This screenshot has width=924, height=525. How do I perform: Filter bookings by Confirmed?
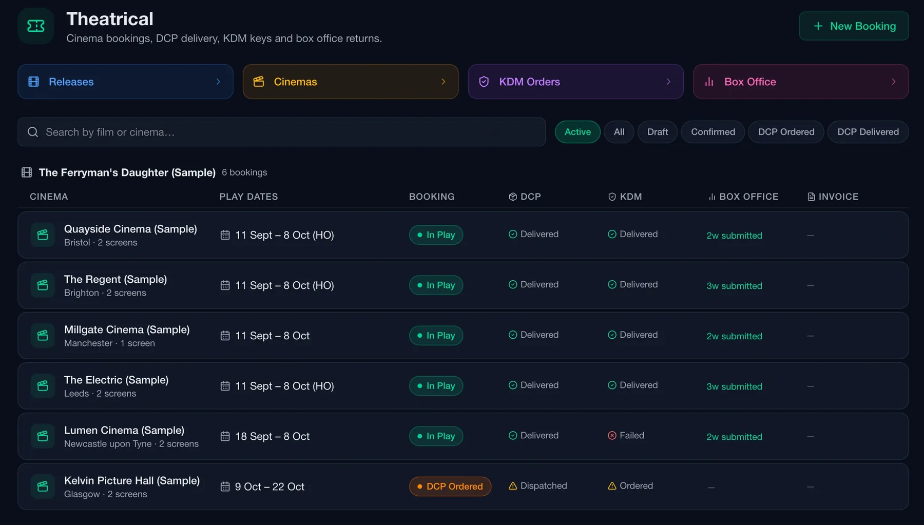[713, 132]
